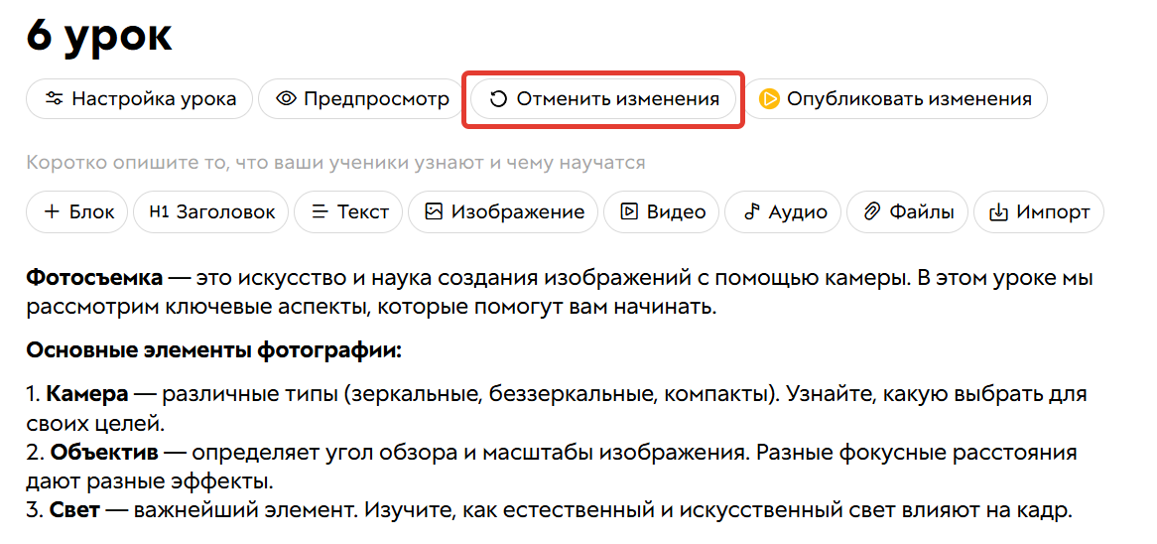
Task: Insert a Текст block
Action: [348, 212]
